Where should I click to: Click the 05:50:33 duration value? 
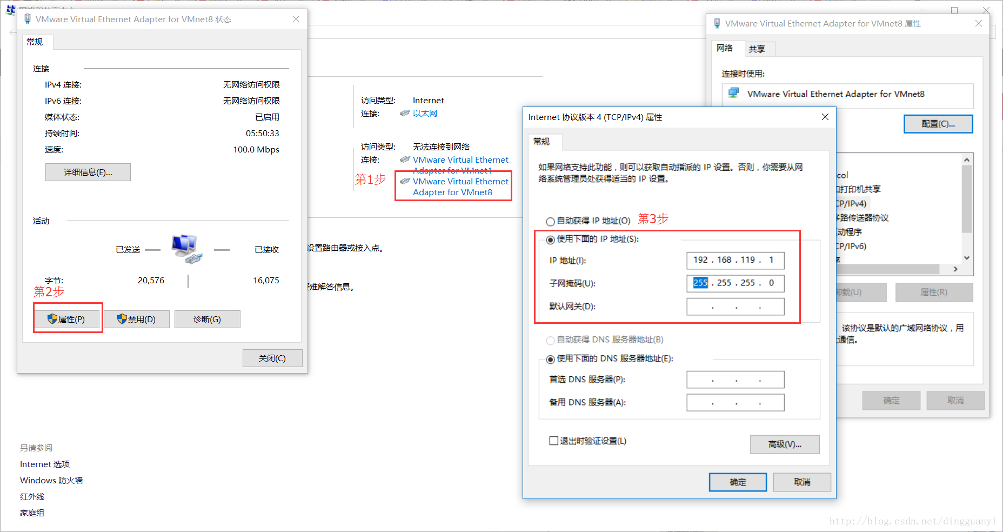click(x=263, y=134)
